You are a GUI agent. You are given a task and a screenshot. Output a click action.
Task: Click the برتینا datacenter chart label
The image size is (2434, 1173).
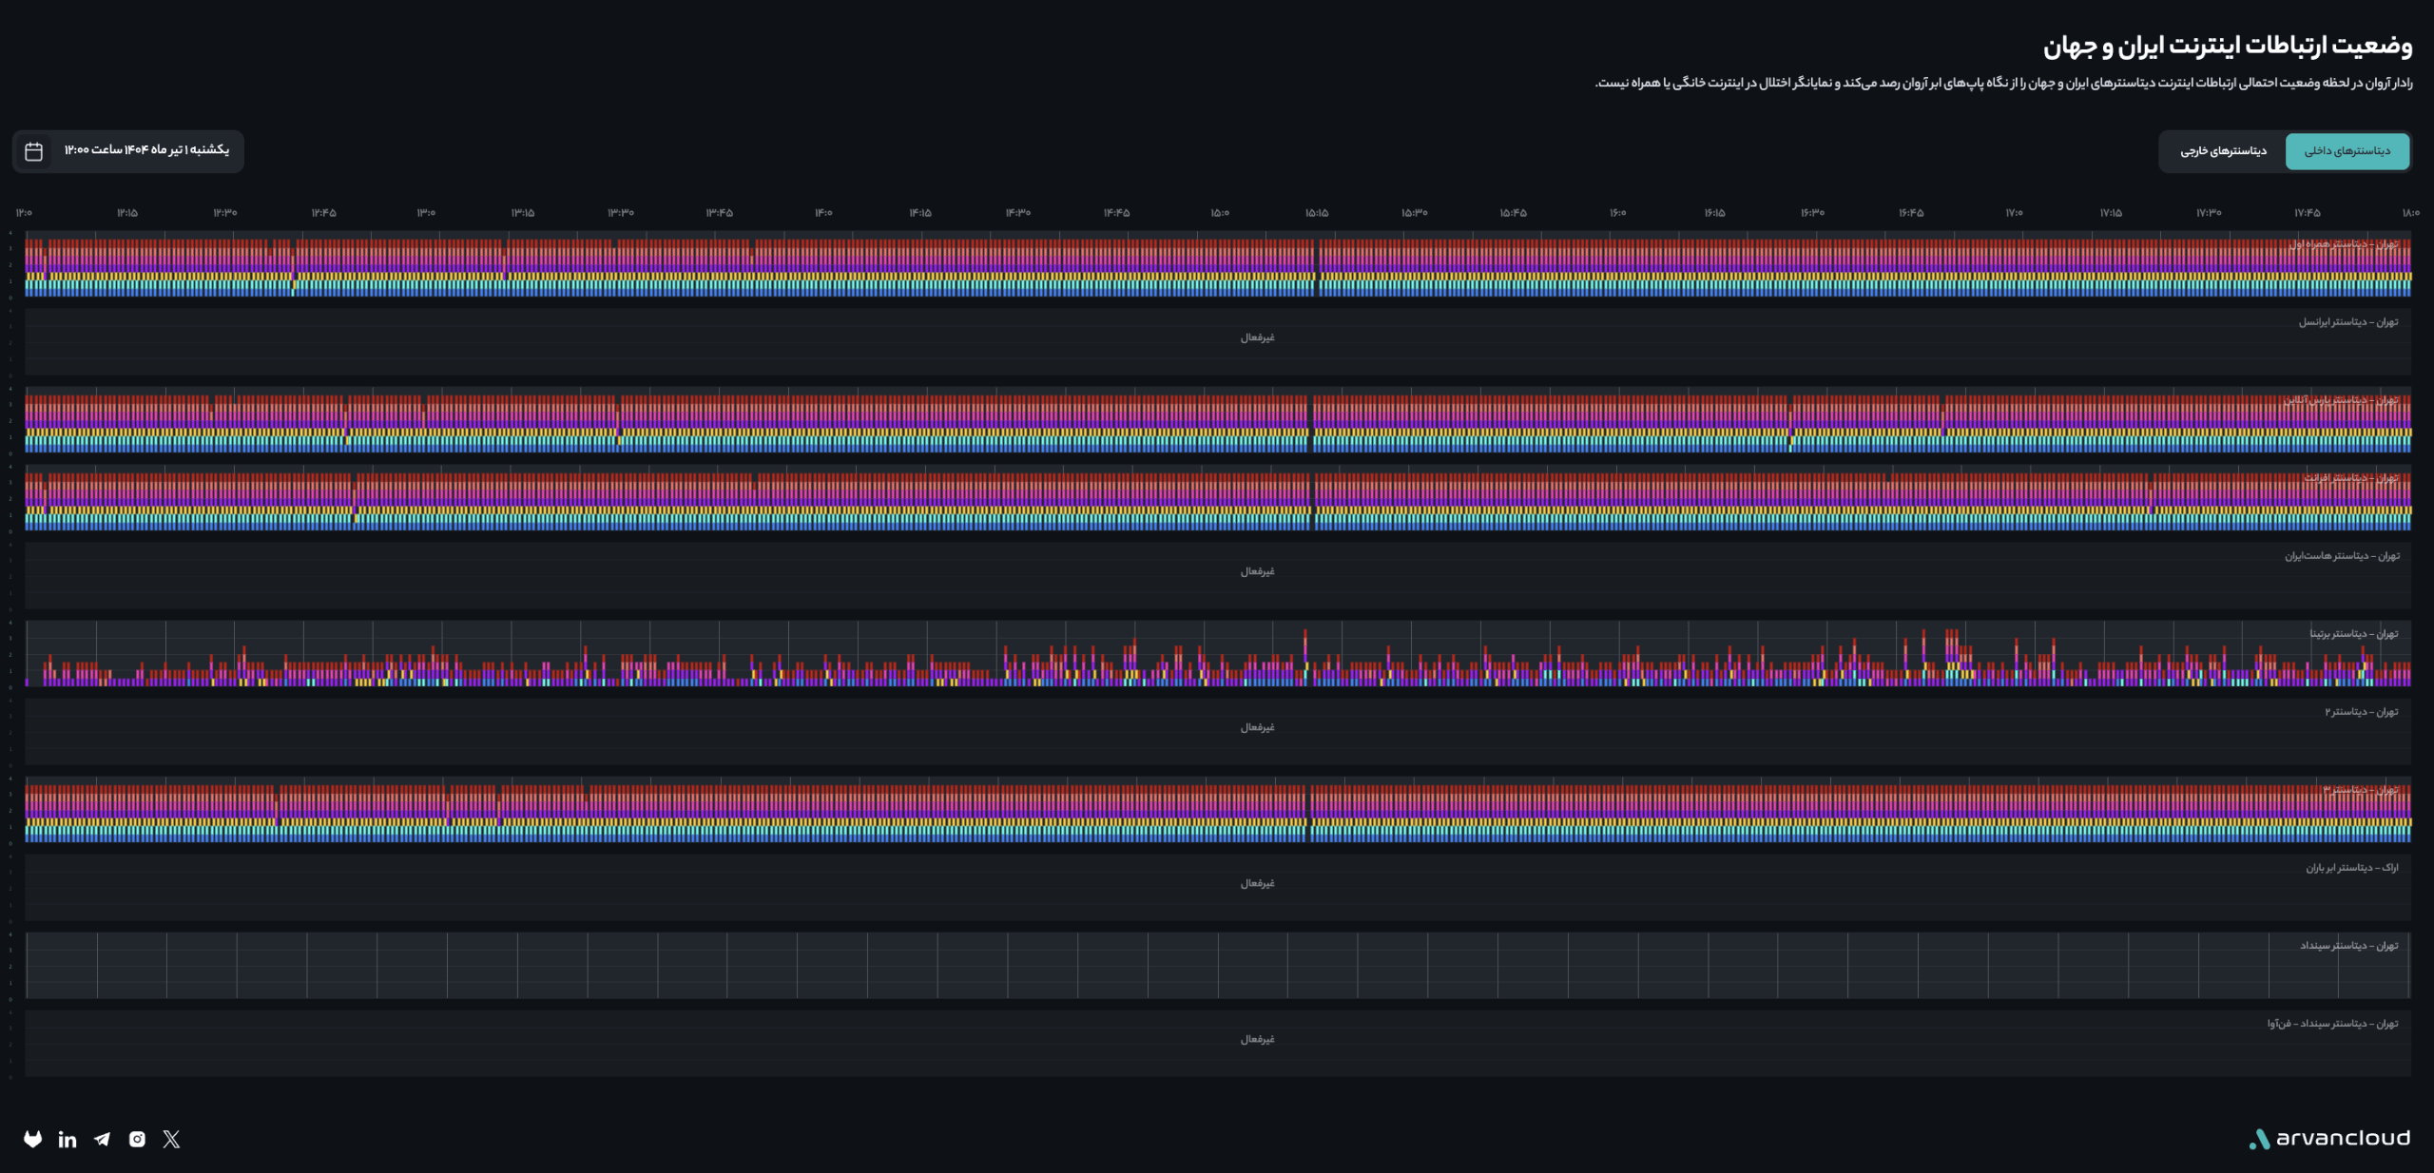pos(2354,634)
